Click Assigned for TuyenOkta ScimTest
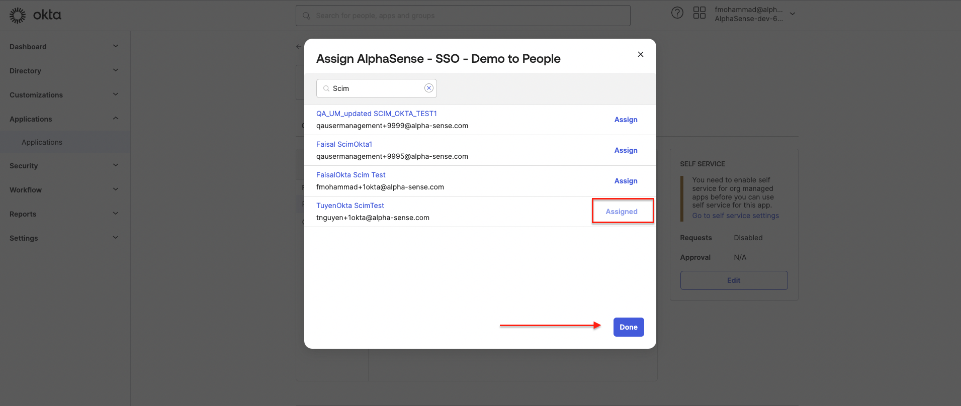This screenshot has width=961, height=406. tap(622, 212)
